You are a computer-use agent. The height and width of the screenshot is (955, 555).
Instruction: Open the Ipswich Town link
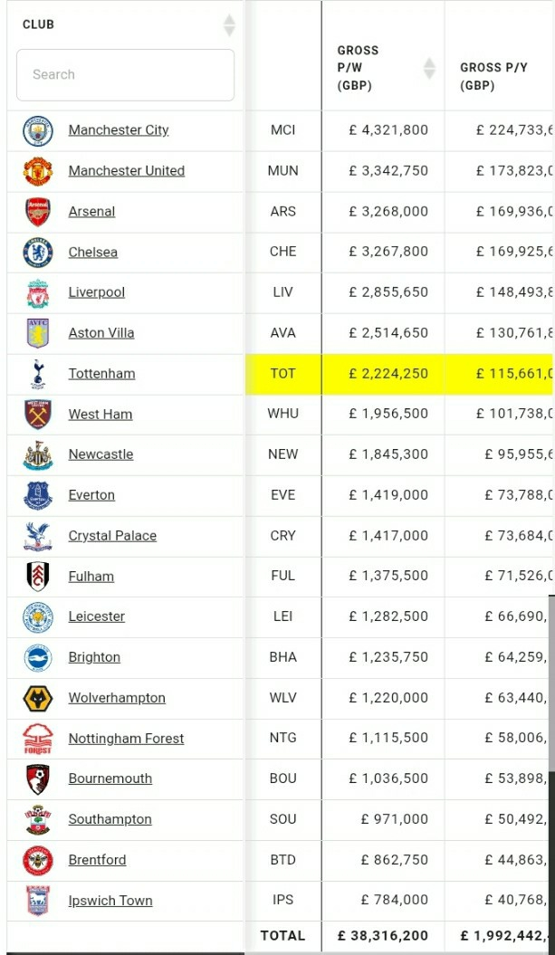pyautogui.click(x=110, y=900)
